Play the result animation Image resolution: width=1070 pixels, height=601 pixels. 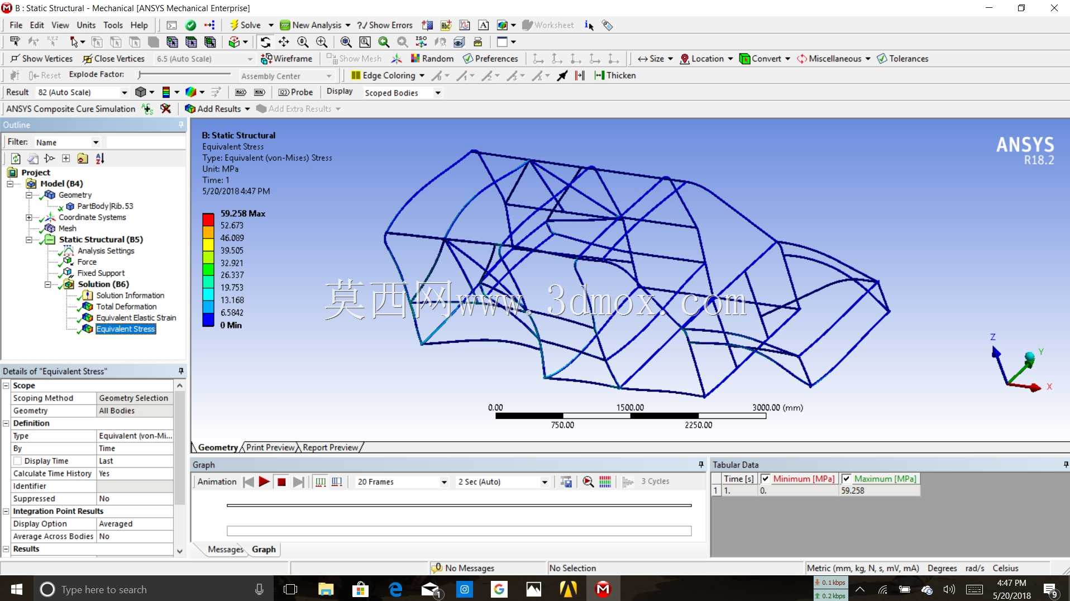pyautogui.click(x=264, y=482)
